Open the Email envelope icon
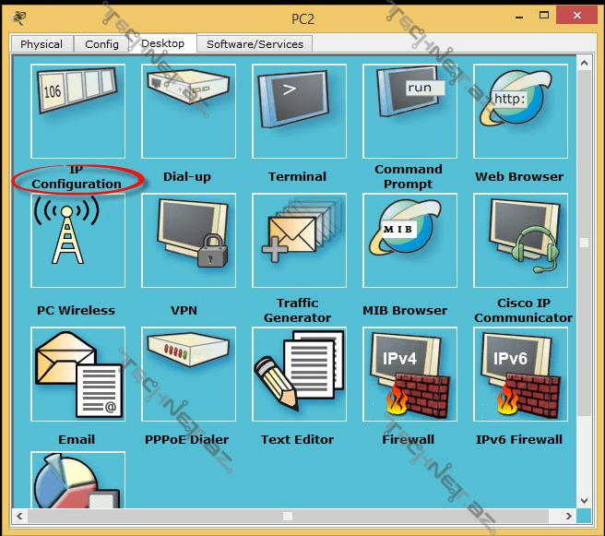605x536 pixels. coord(77,373)
